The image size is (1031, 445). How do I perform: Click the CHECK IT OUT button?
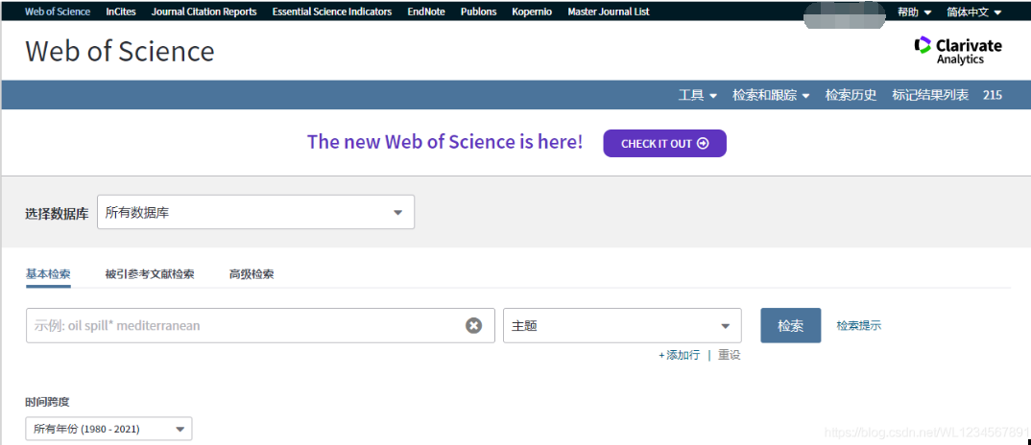tap(664, 143)
